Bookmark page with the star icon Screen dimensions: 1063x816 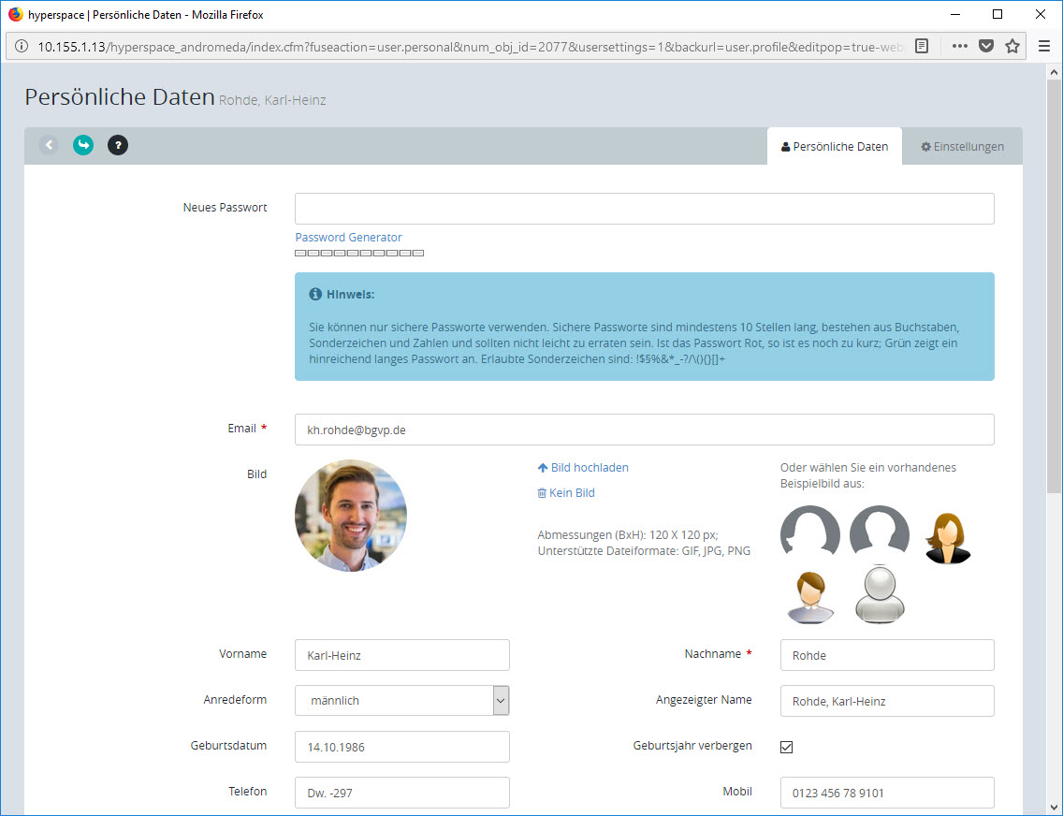[x=1012, y=46]
